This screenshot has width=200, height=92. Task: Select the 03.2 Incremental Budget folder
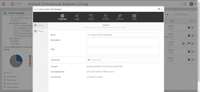click(23, 33)
